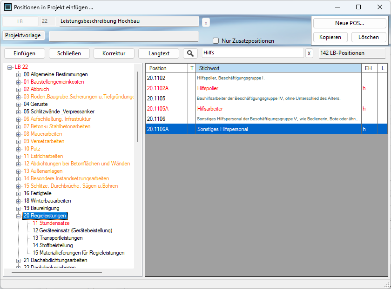Collapse the root 'LB 22' node
Image resolution: width=391 pixels, height=289 pixels.
point(10,67)
